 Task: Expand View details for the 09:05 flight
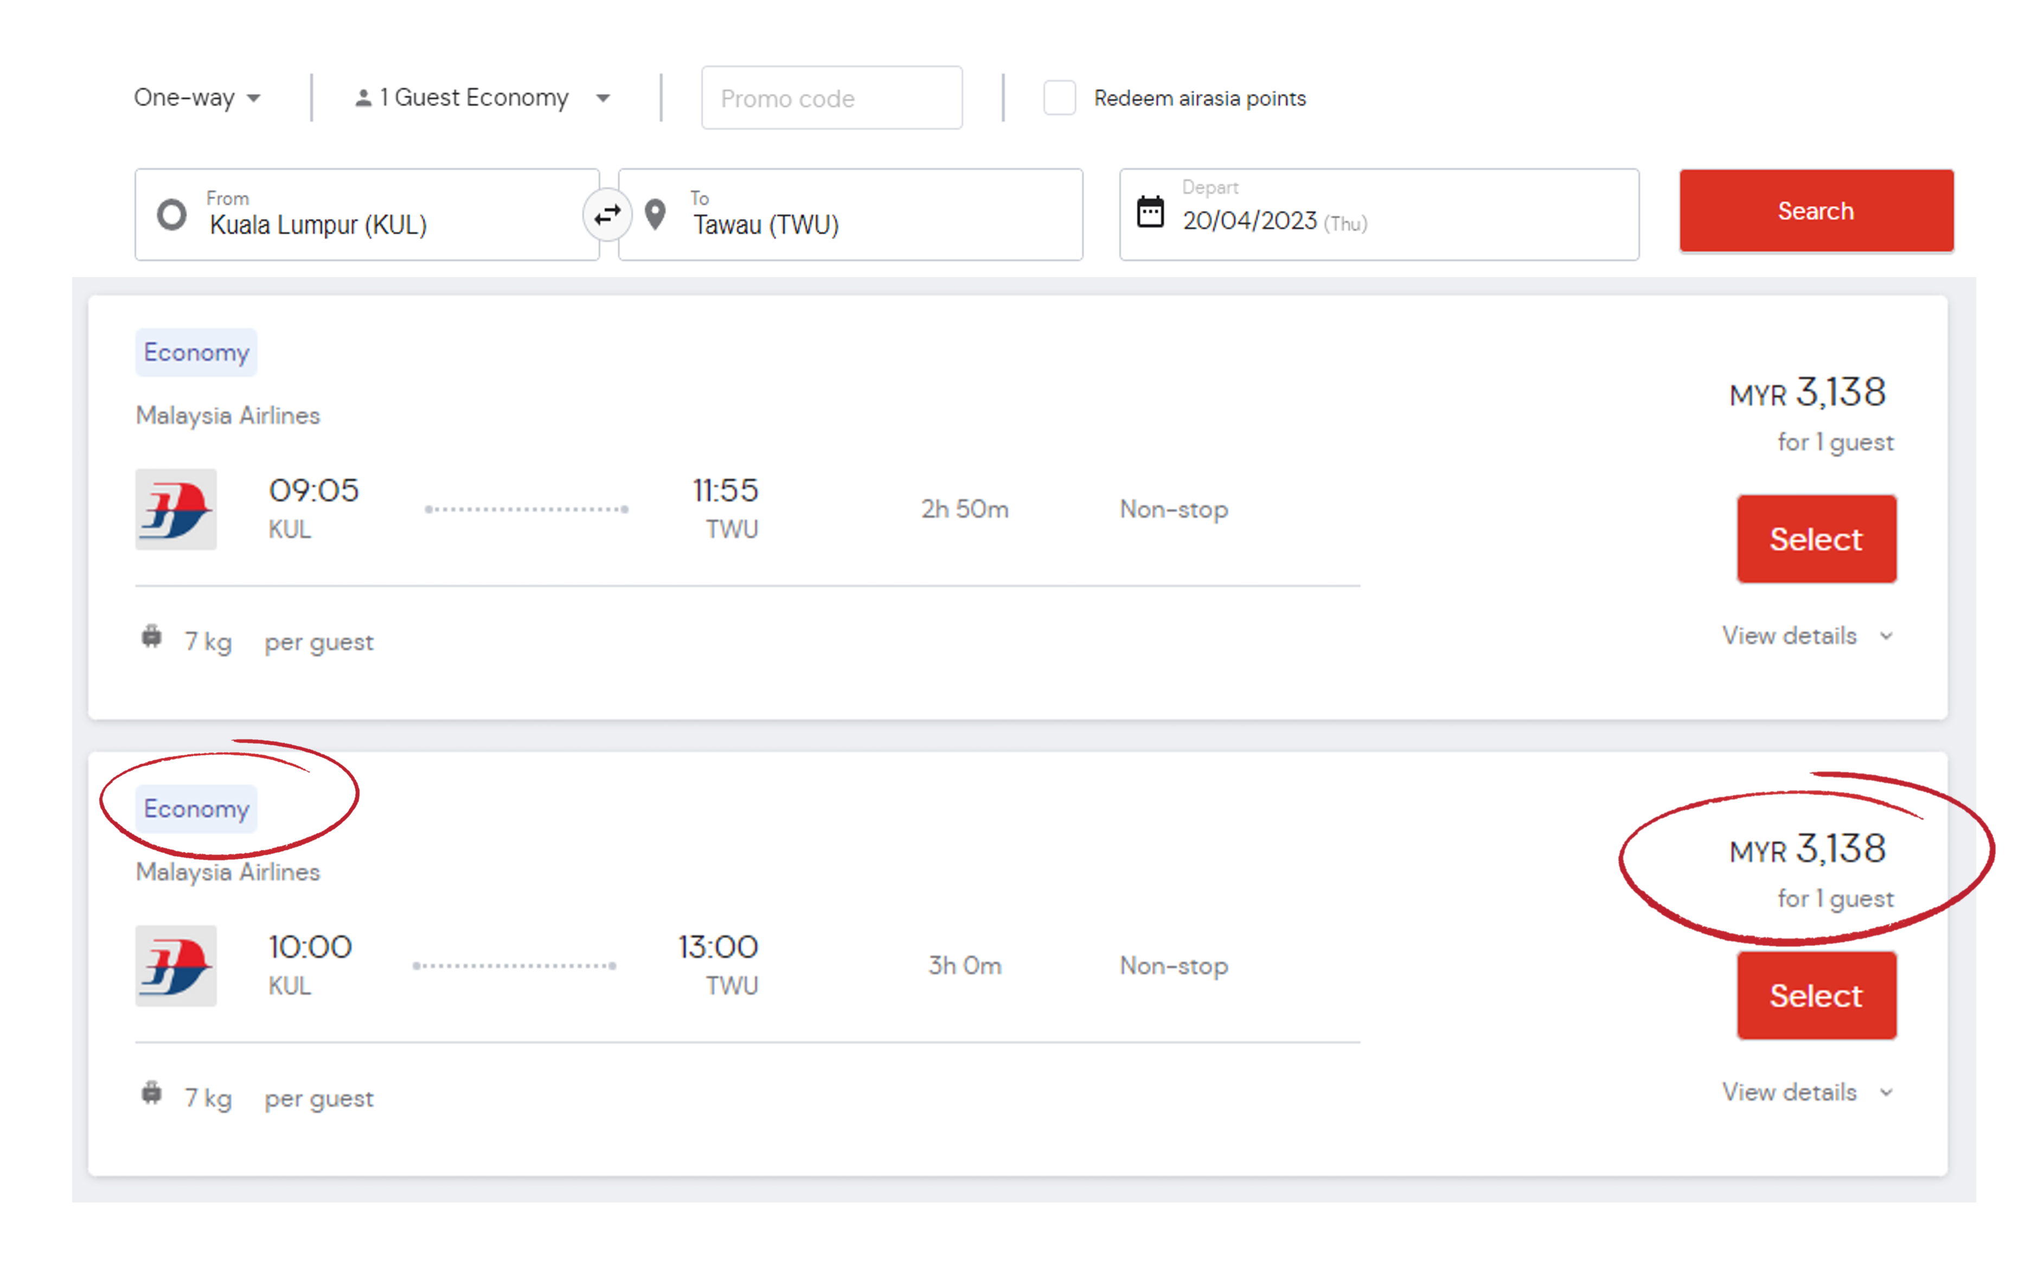coord(1807,636)
